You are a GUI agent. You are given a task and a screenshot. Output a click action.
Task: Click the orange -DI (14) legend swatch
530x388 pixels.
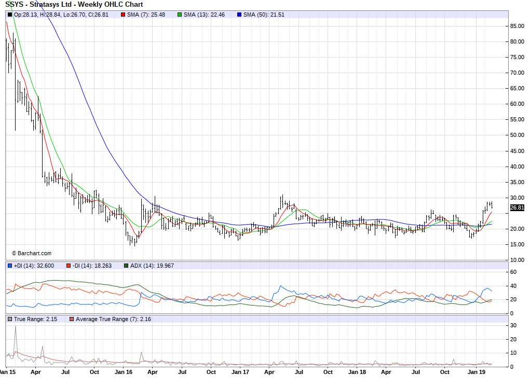click(69, 266)
